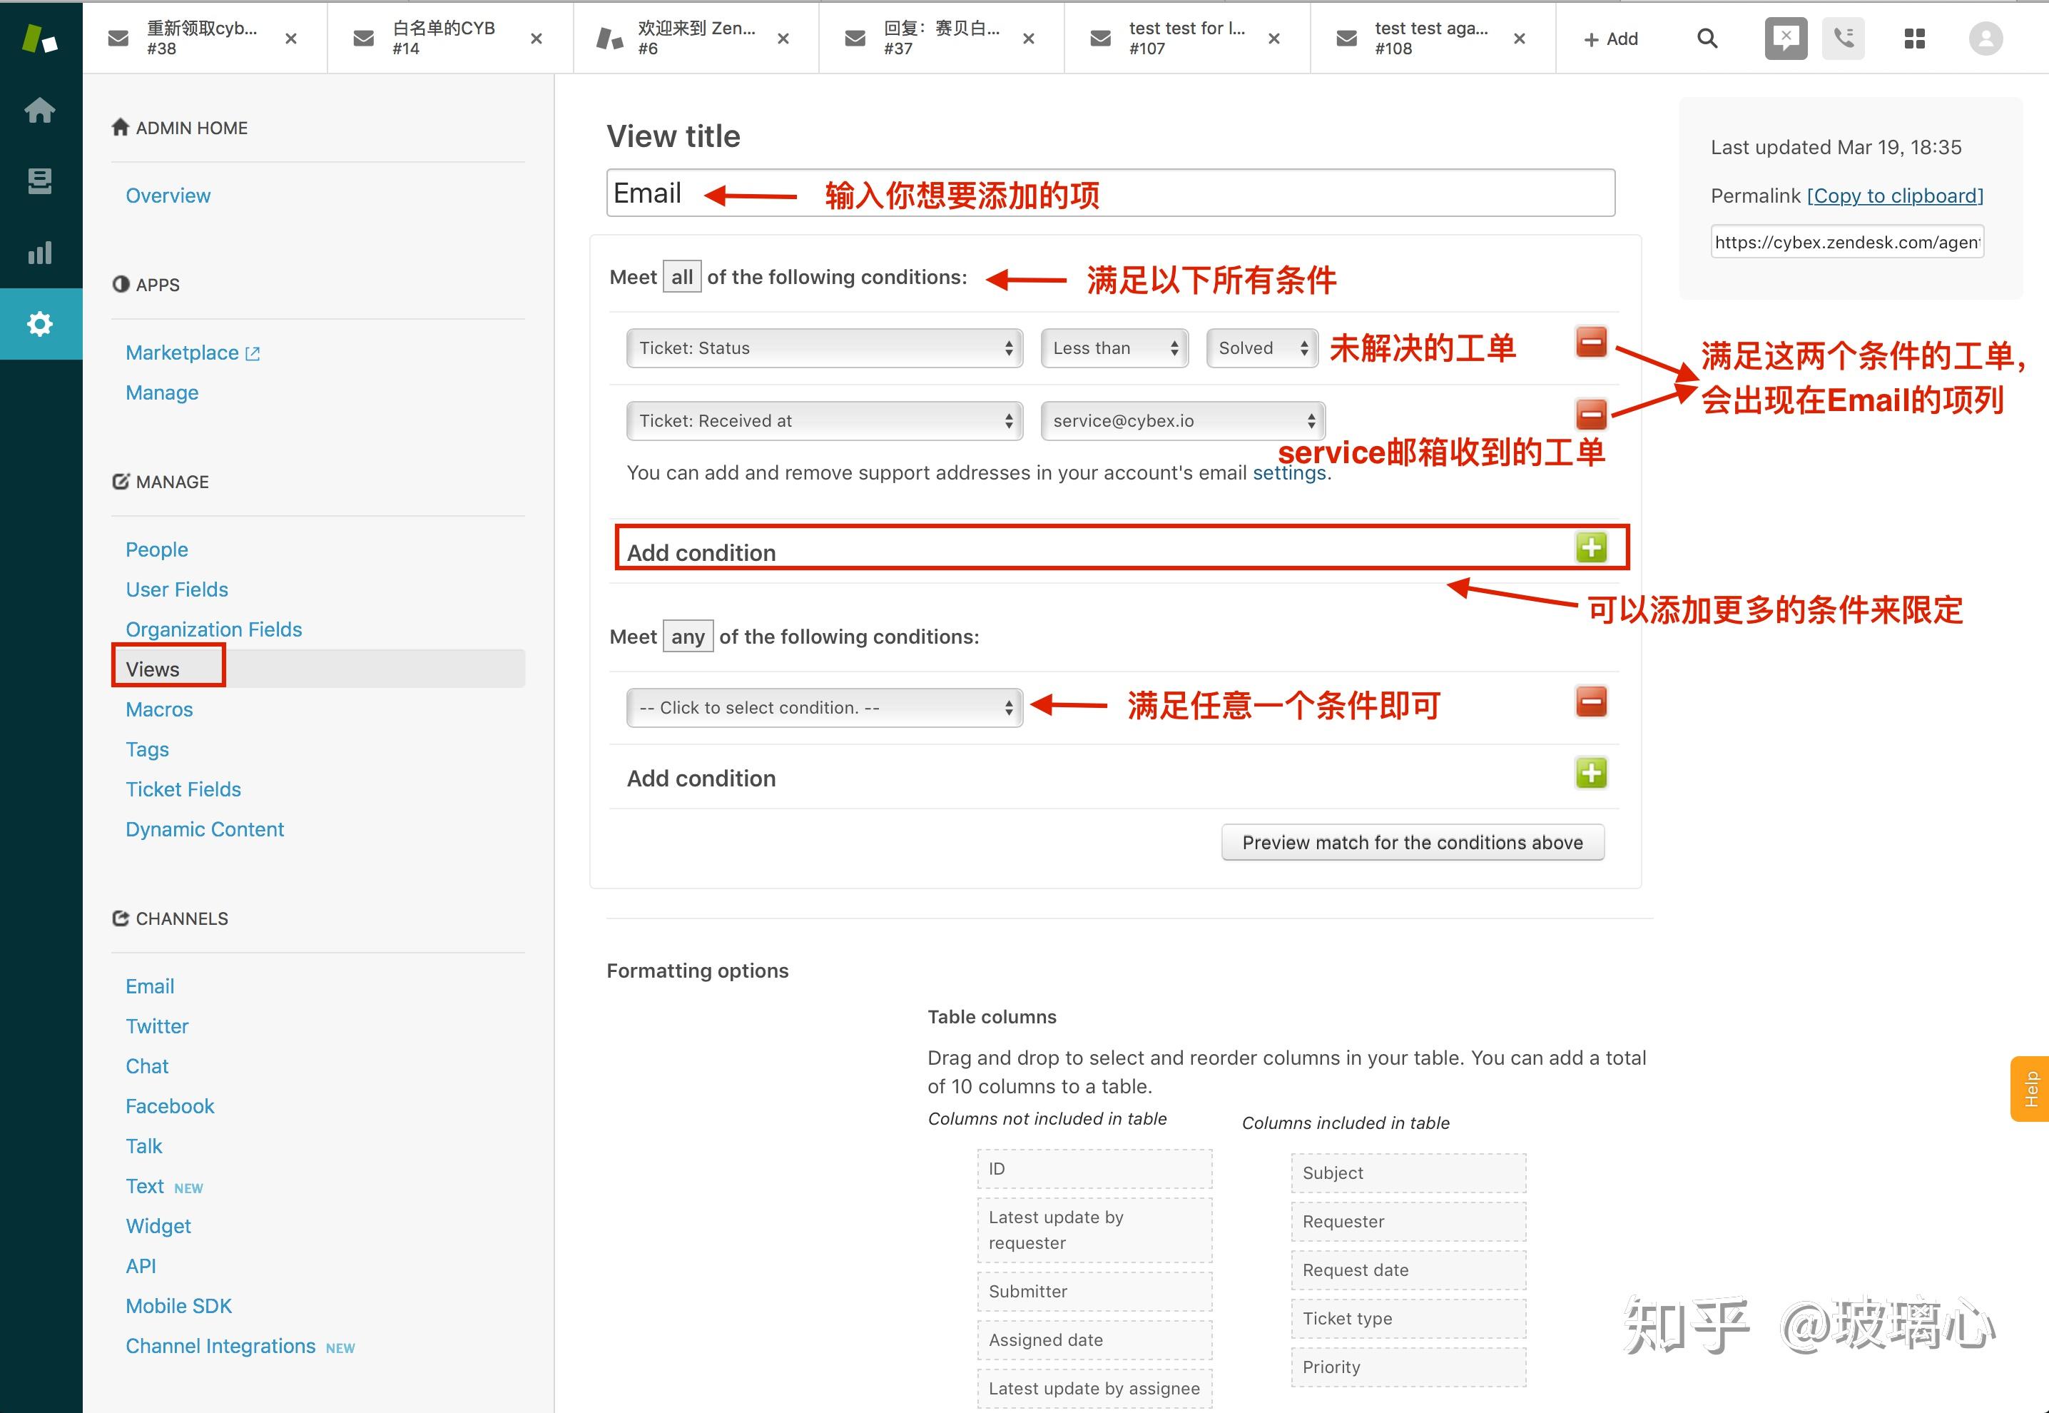Click green plus to add a condition

(x=1590, y=548)
